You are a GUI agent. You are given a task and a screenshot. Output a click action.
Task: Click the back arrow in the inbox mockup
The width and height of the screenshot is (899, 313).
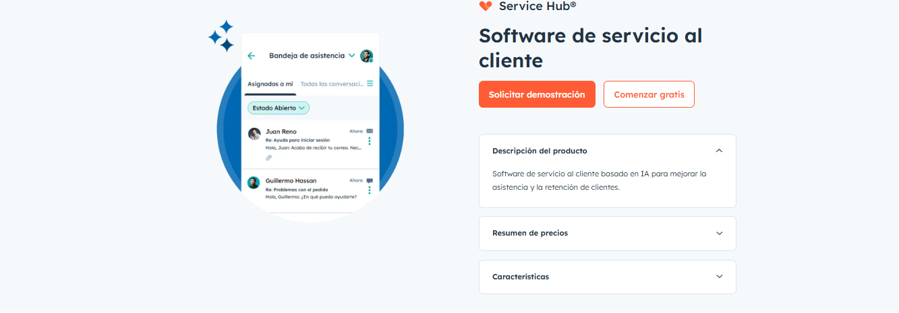(x=252, y=56)
